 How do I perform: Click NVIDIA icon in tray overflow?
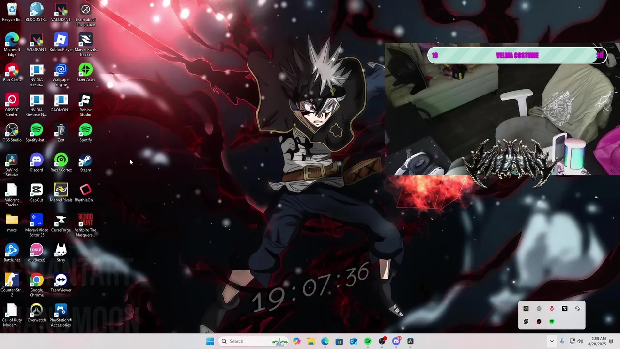tap(526, 309)
